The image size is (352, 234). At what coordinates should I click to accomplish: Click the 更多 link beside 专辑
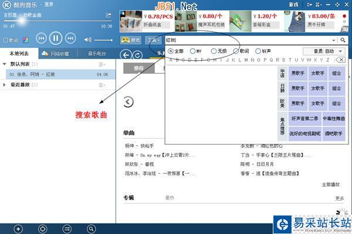[340, 198]
